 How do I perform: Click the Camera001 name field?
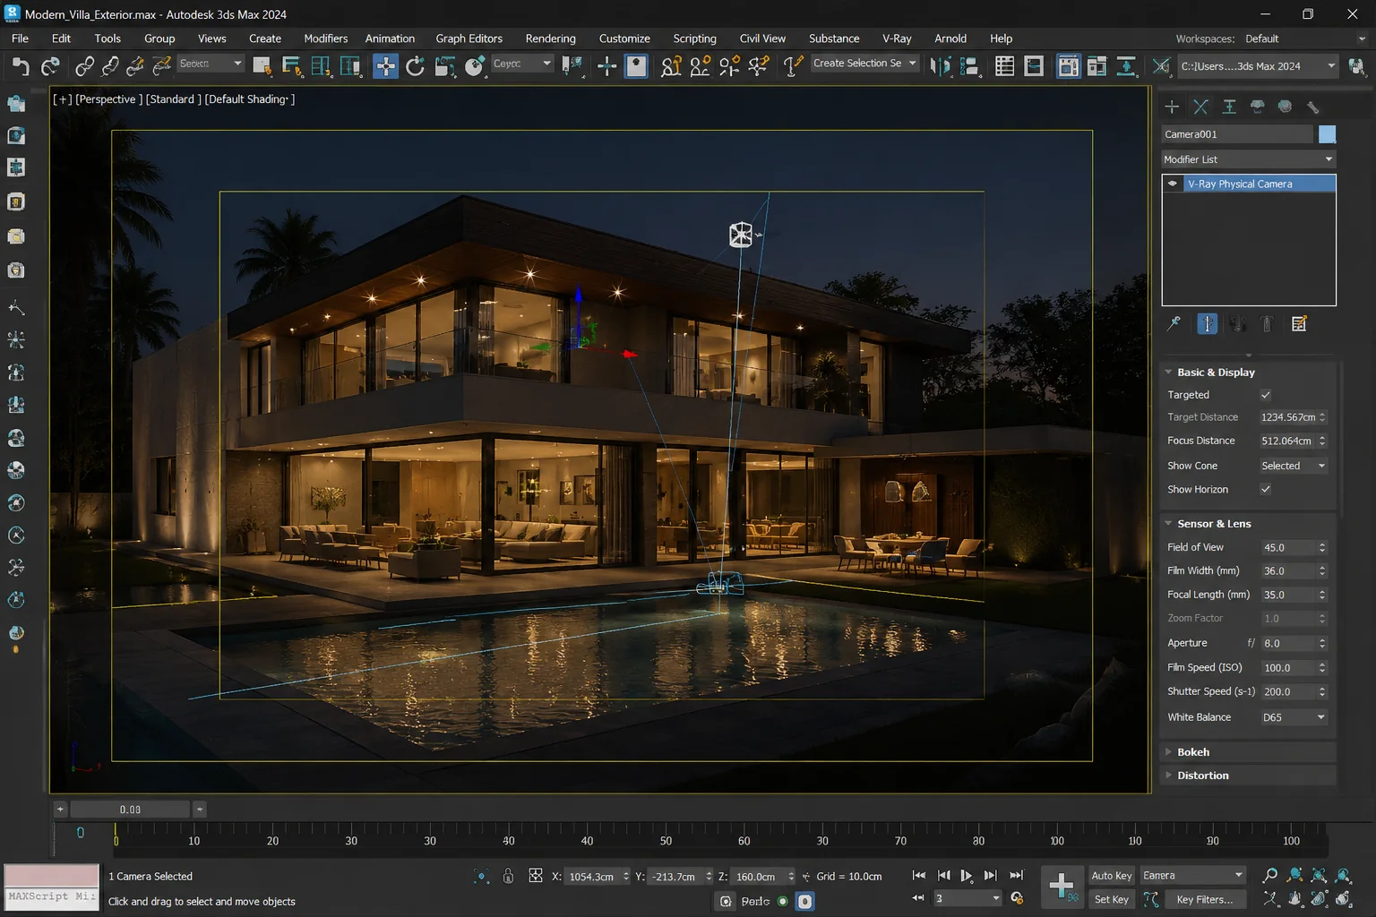point(1236,134)
